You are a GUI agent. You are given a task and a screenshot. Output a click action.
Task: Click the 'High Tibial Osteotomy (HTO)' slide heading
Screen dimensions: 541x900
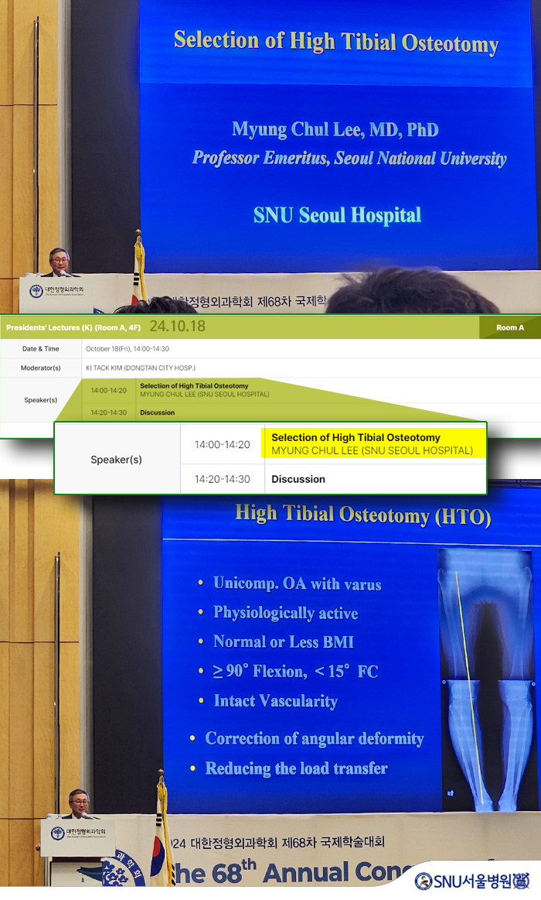[x=363, y=515]
